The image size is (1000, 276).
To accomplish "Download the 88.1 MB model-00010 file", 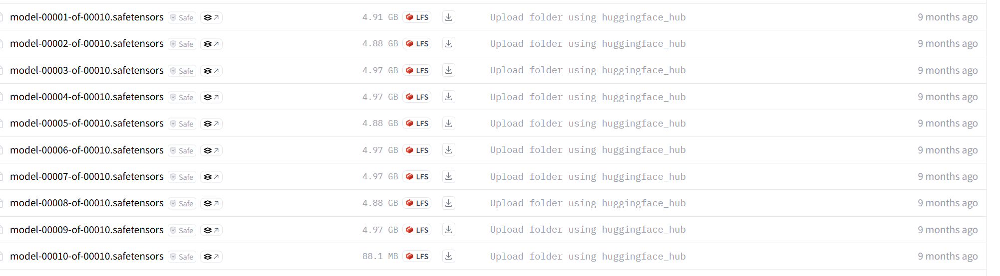I will coord(448,257).
